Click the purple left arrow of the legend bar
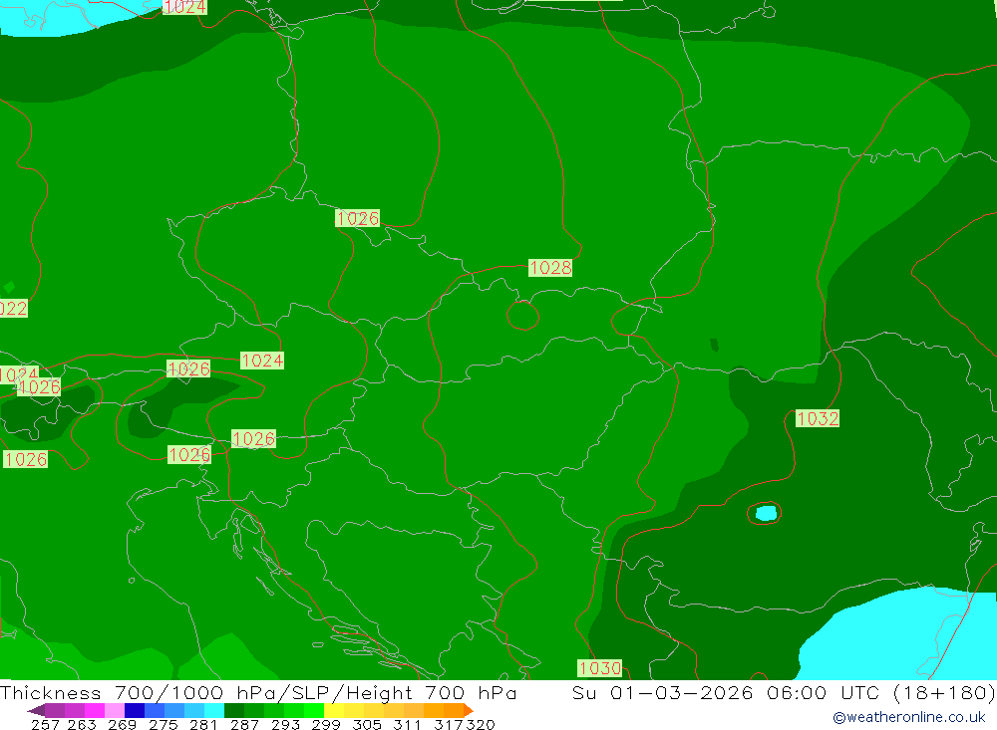 [36, 710]
